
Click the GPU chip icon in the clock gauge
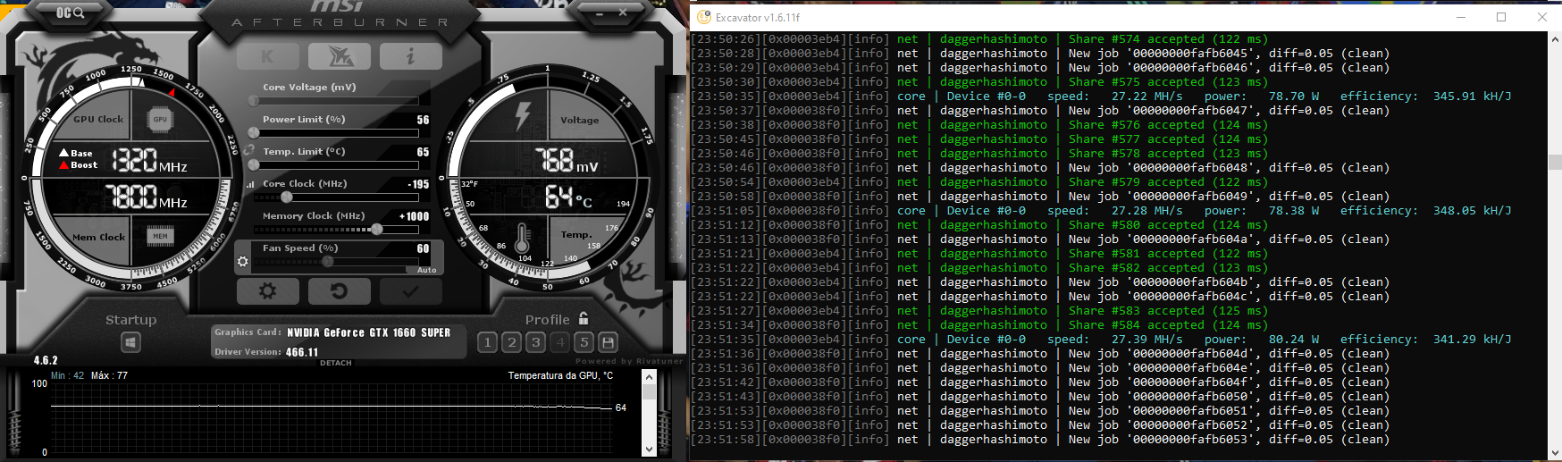click(x=160, y=119)
